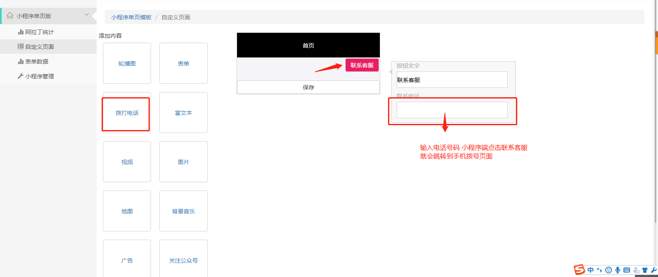The height and width of the screenshot is (277, 658).
Task: Click the wrench icon beside 小程序管理
Action: tap(21, 76)
